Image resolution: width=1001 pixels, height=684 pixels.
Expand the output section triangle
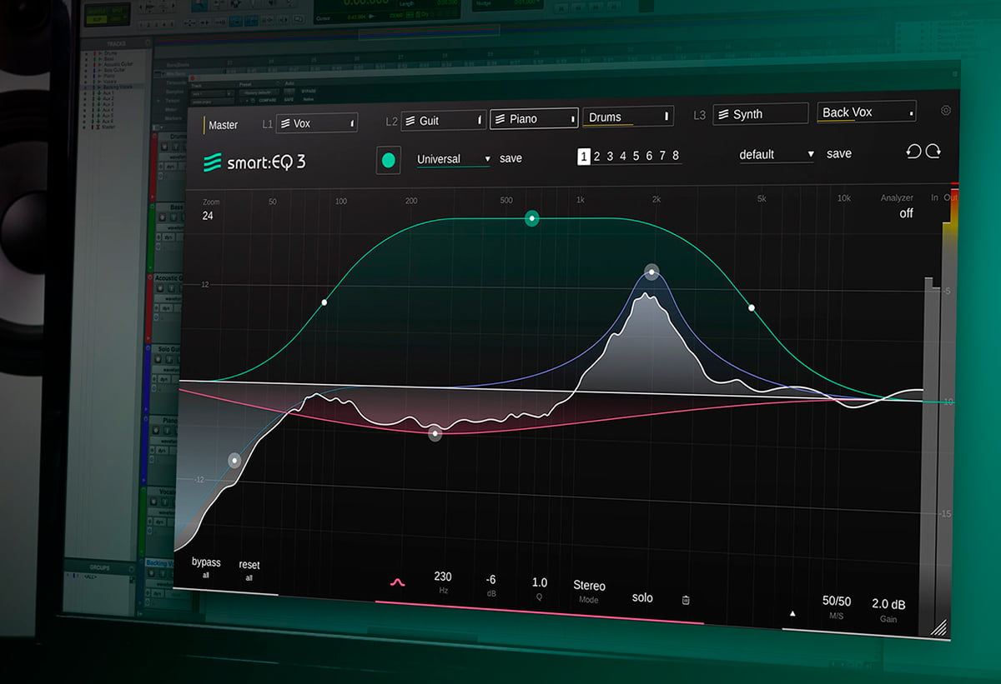pyautogui.click(x=792, y=614)
